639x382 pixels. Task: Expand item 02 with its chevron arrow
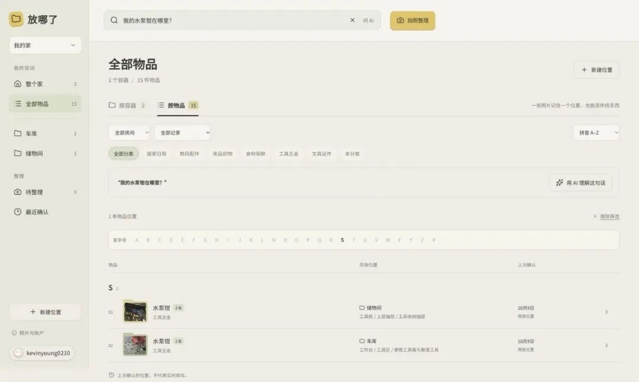[606, 345]
